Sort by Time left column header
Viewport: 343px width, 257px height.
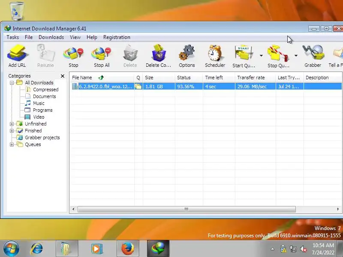[x=219, y=78]
